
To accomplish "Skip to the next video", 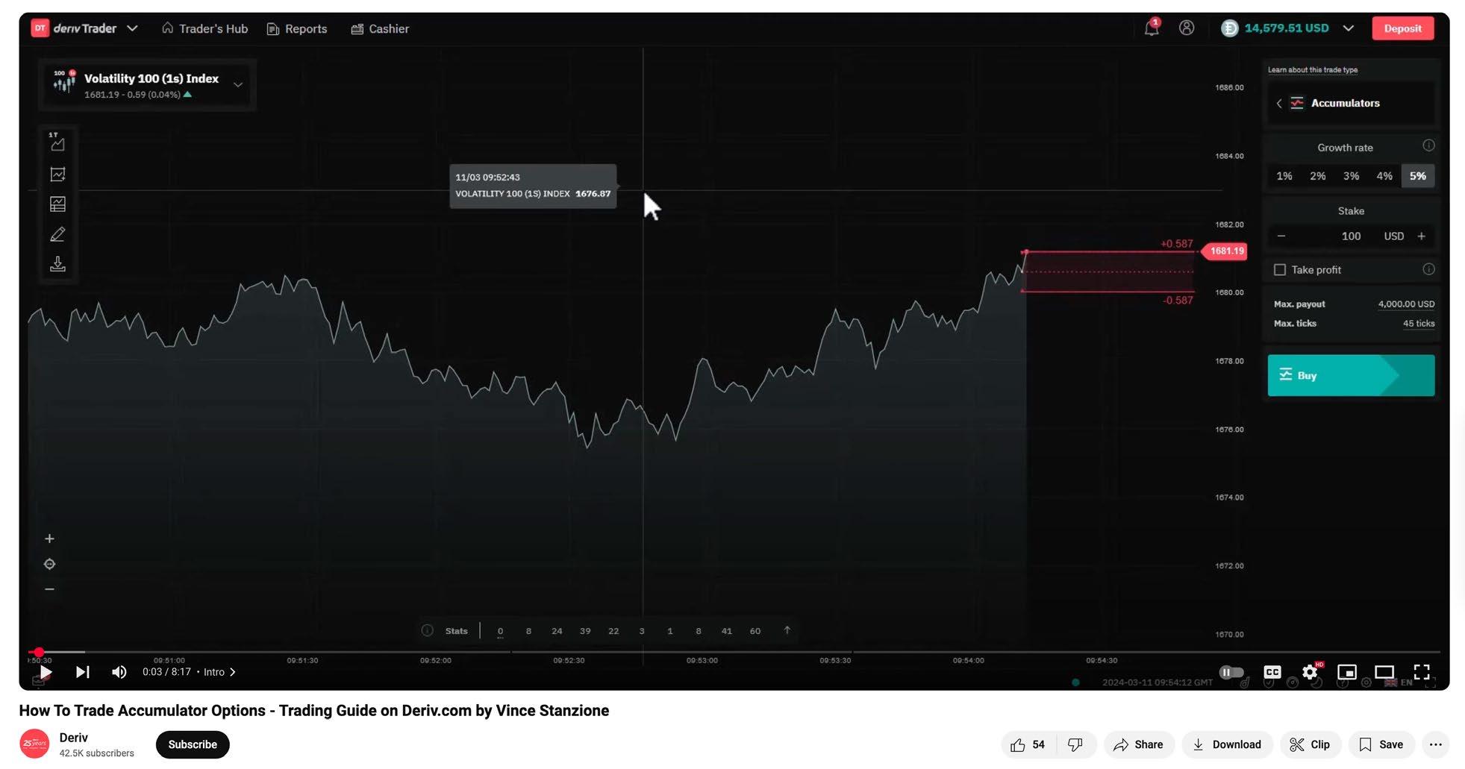I will point(82,672).
